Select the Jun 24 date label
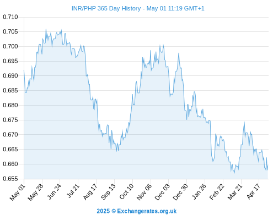The width and height of the screenshot is (273, 220). pyautogui.click(x=54, y=192)
